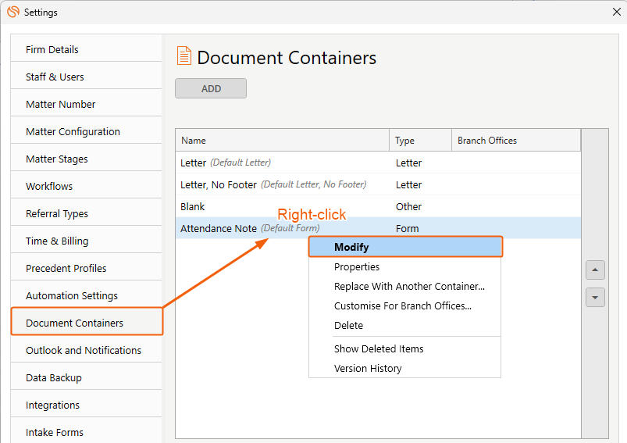Click the app logo in title bar
Image resolution: width=627 pixels, height=443 pixels.
coord(12,12)
